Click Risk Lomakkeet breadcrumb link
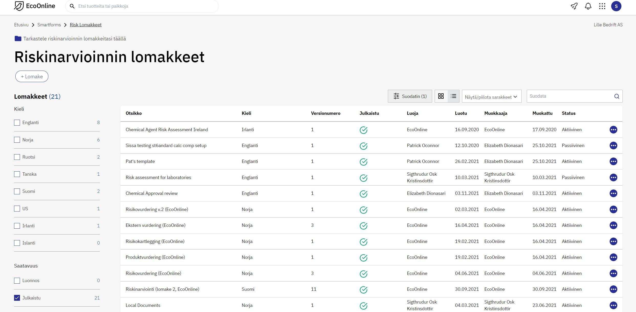The image size is (636, 312). tap(86, 25)
